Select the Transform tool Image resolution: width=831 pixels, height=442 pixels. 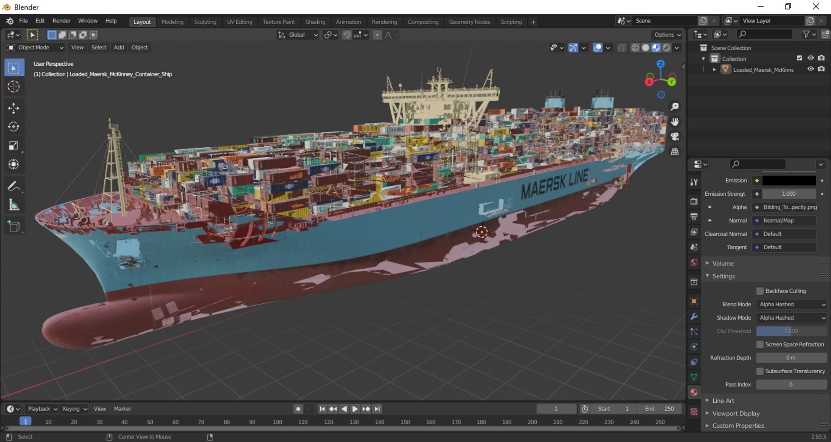click(x=14, y=164)
